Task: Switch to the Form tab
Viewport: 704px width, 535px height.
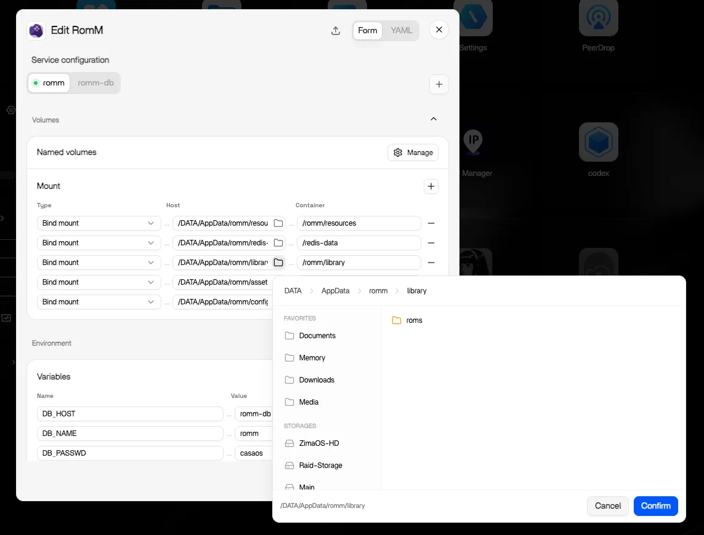Action: tap(367, 31)
